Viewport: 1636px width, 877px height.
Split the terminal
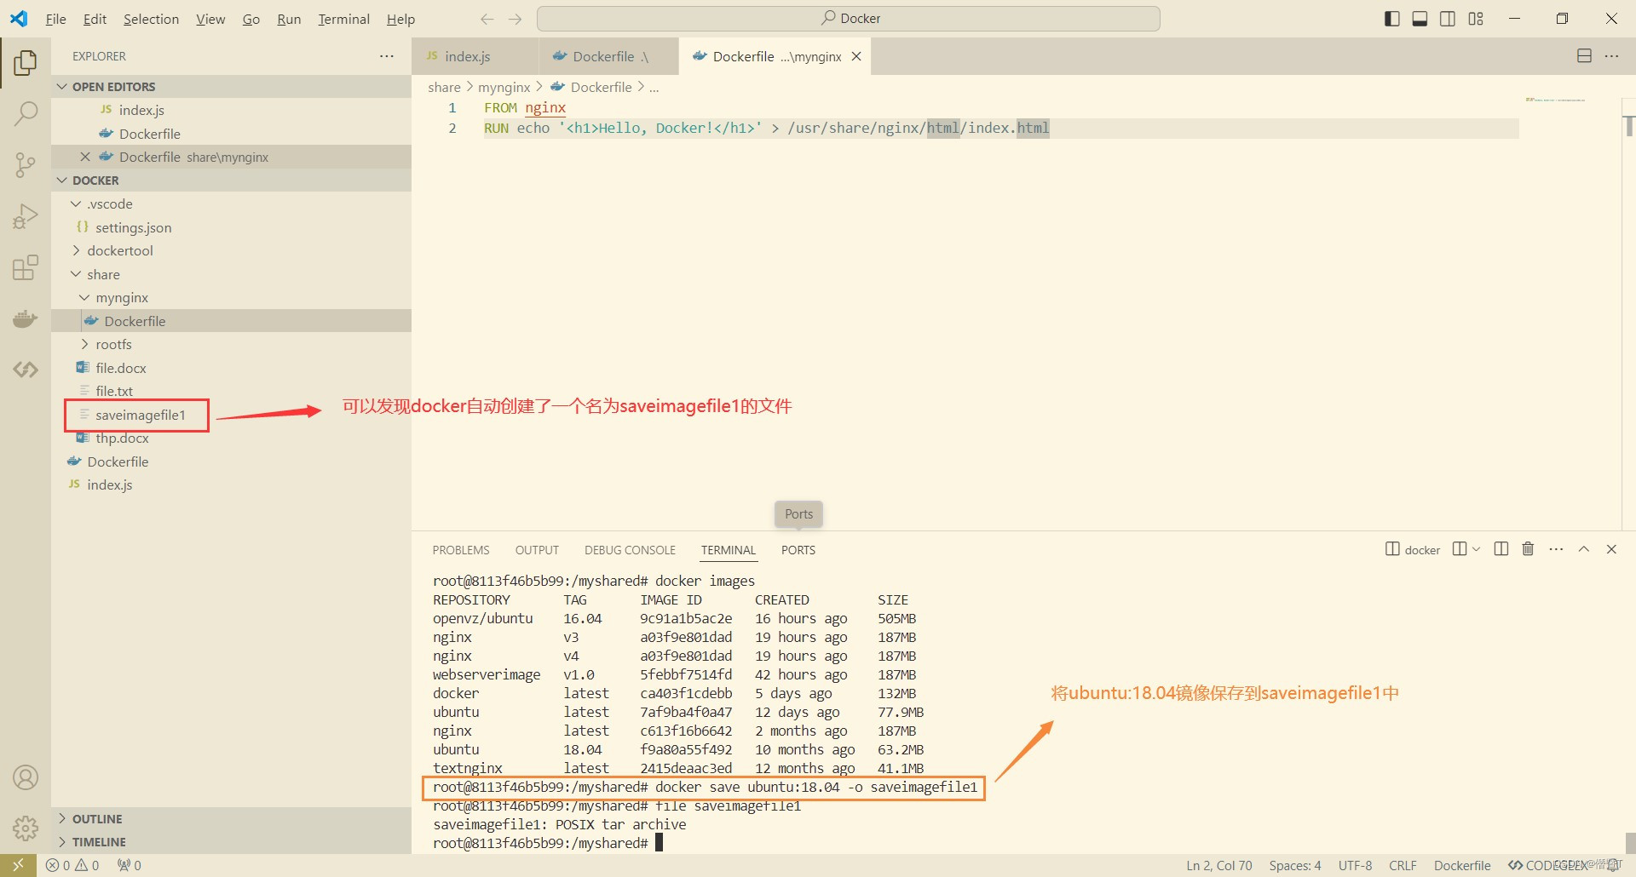pyautogui.click(x=1501, y=549)
